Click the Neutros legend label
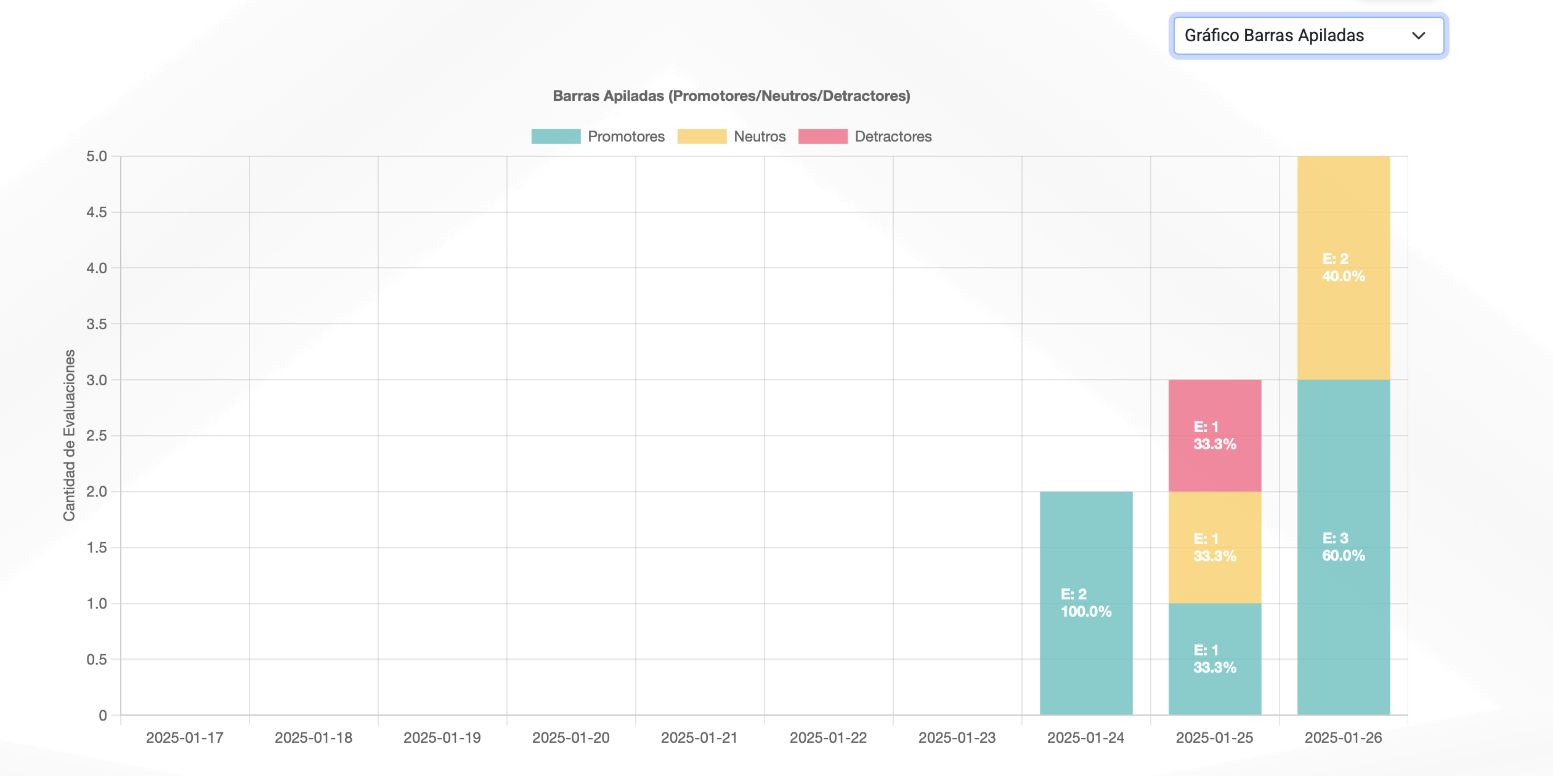The image size is (1553, 776). click(x=760, y=137)
